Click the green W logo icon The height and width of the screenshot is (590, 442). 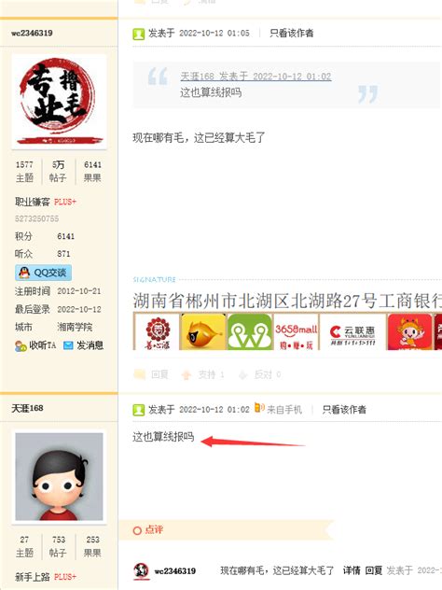250,332
